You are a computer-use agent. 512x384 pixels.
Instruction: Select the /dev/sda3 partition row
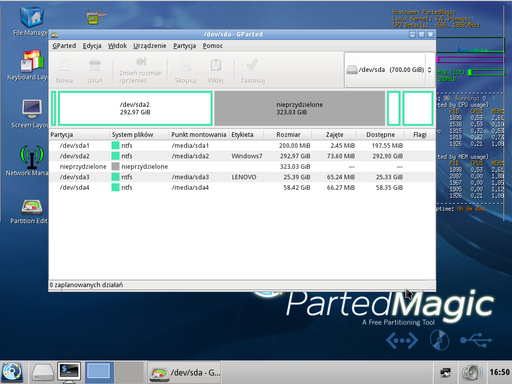click(x=242, y=177)
